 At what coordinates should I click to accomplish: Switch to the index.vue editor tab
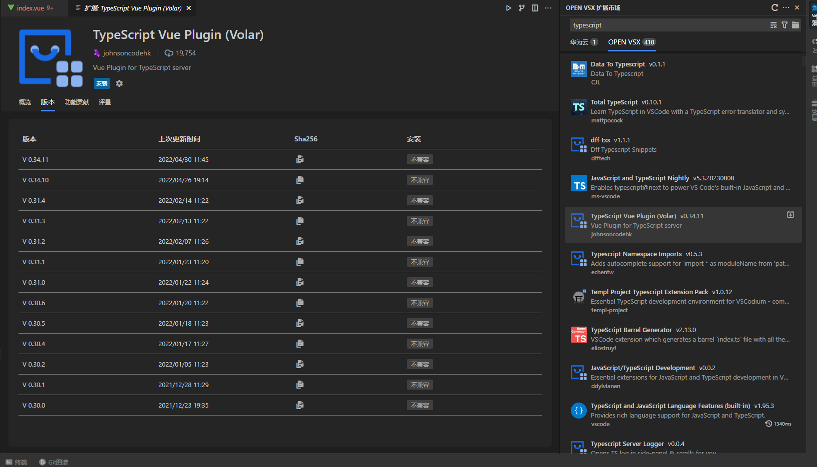[34, 8]
